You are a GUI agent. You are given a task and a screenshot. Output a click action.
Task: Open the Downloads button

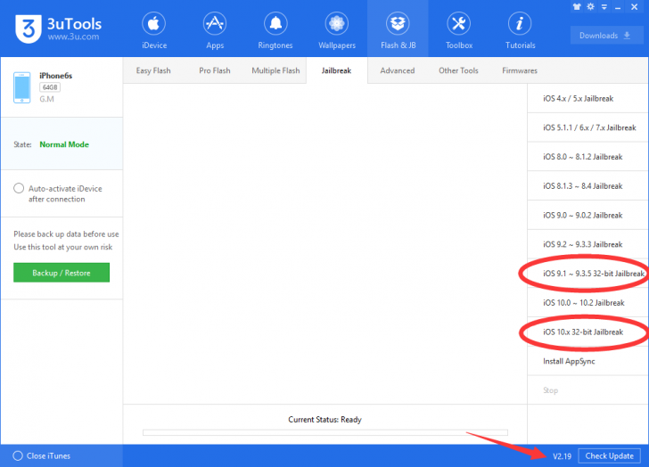point(605,36)
